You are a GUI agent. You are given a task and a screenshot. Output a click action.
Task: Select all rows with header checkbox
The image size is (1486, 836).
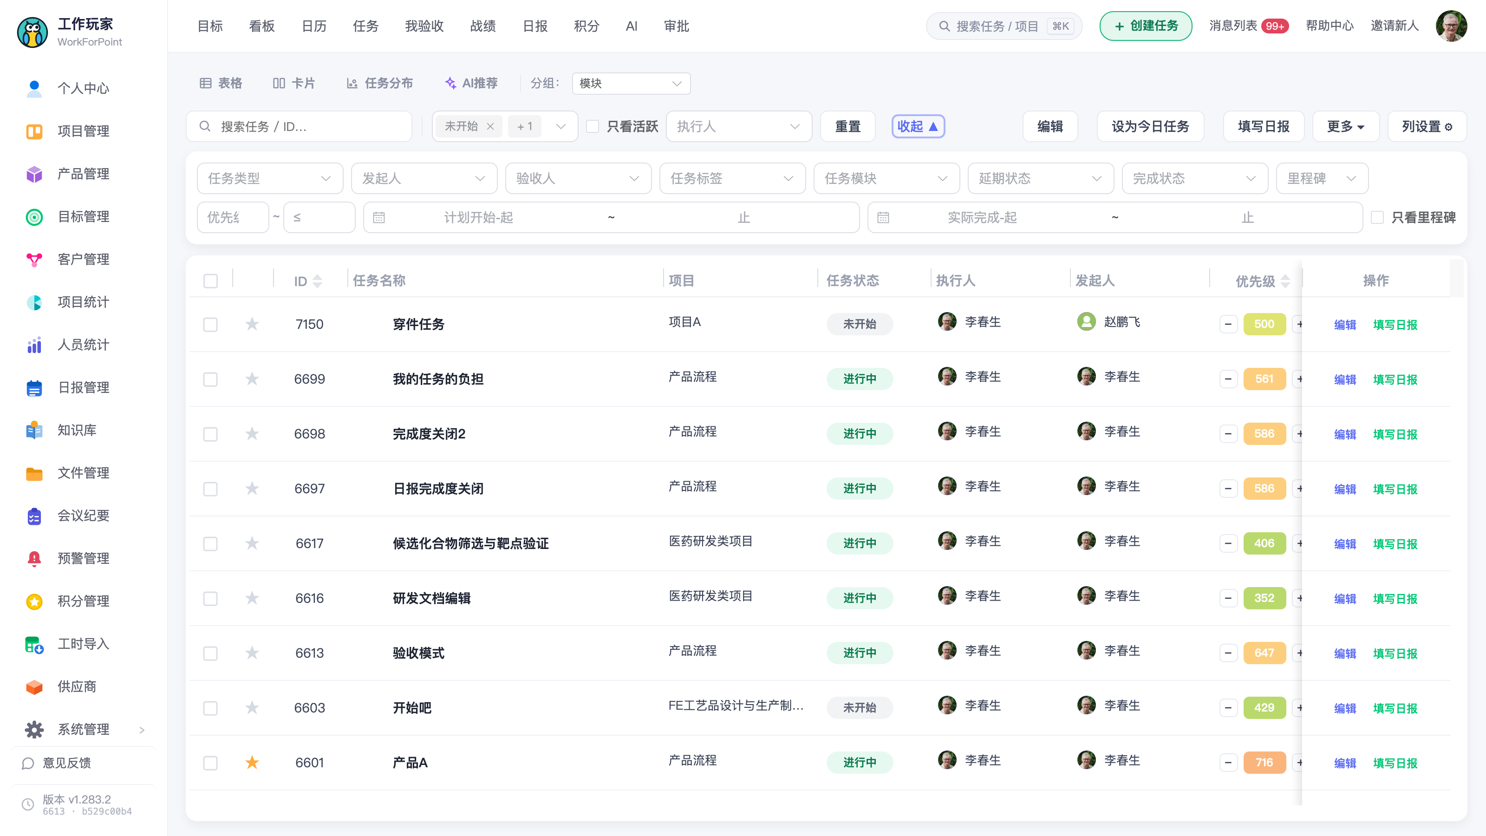[210, 281]
